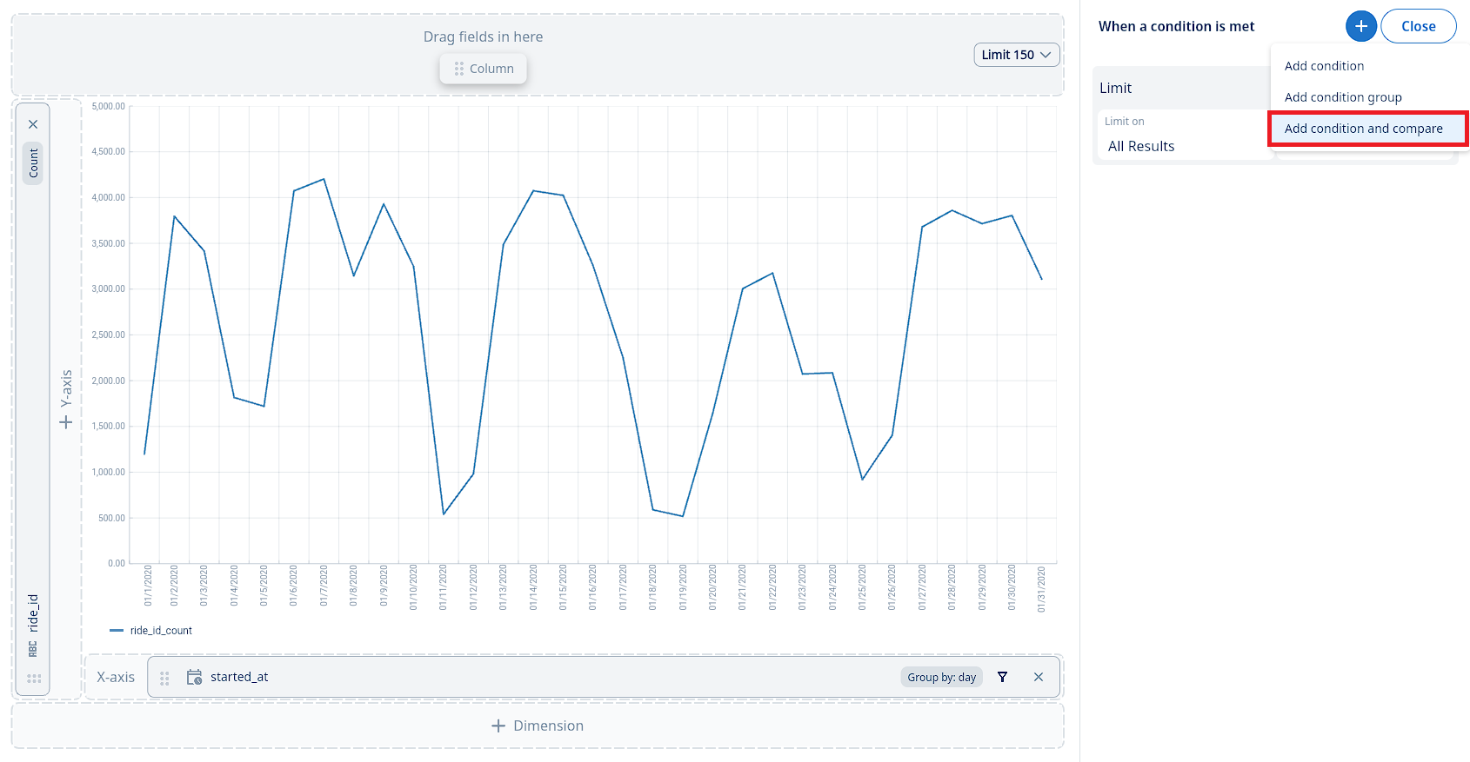Click the calendar icon beside started_at
Image resolution: width=1470 pixels, height=762 pixels.
click(x=194, y=677)
